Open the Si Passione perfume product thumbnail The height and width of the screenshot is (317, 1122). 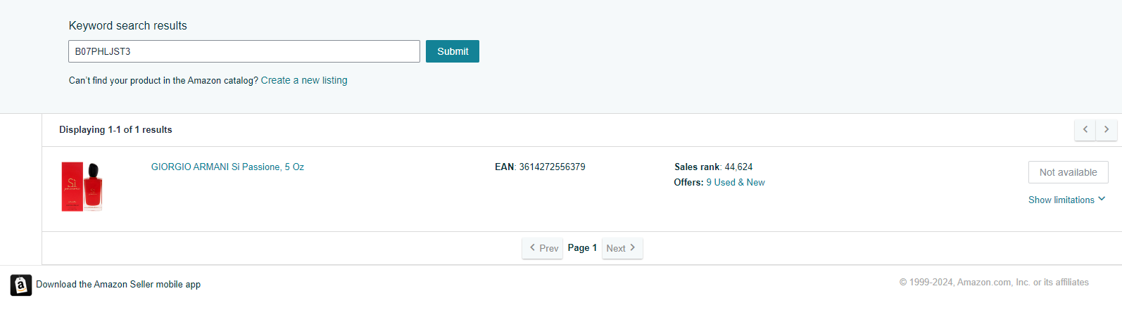click(x=83, y=186)
